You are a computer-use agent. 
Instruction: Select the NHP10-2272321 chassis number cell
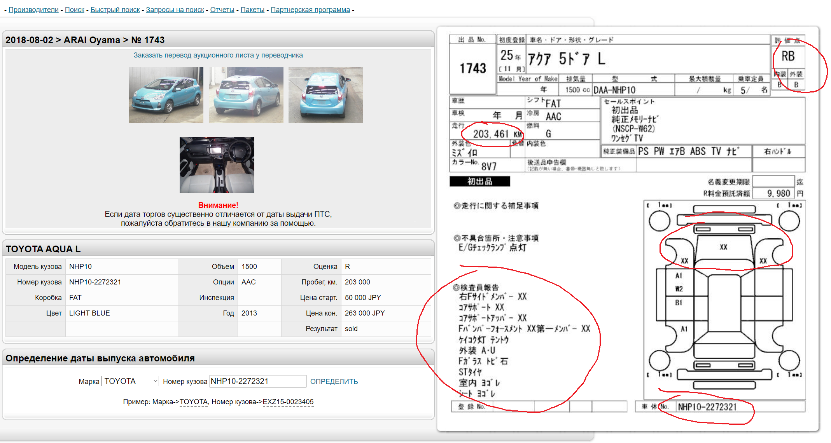tap(121, 282)
